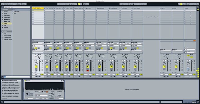The height and width of the screenshot is (104, 200).
Task: Open the Master Out dropdown
Action: coord(190,53)
